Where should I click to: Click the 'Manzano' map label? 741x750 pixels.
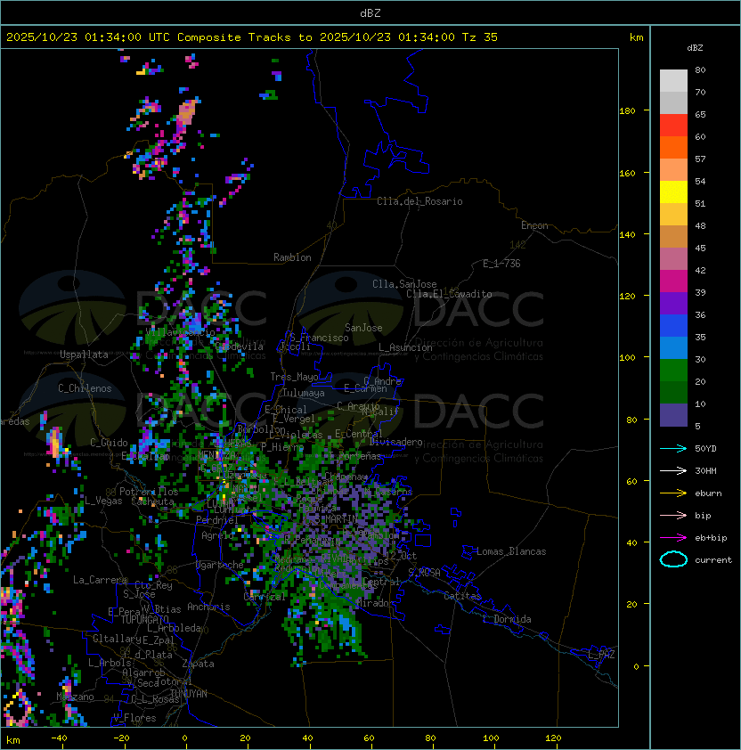click(75, 697)
